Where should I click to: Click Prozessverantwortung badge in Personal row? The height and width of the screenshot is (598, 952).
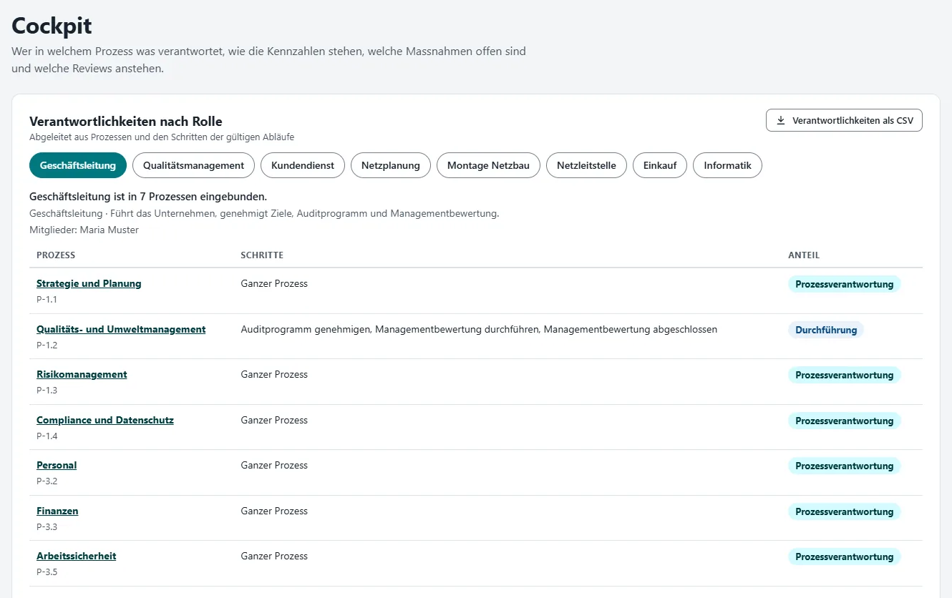(845, 466)
